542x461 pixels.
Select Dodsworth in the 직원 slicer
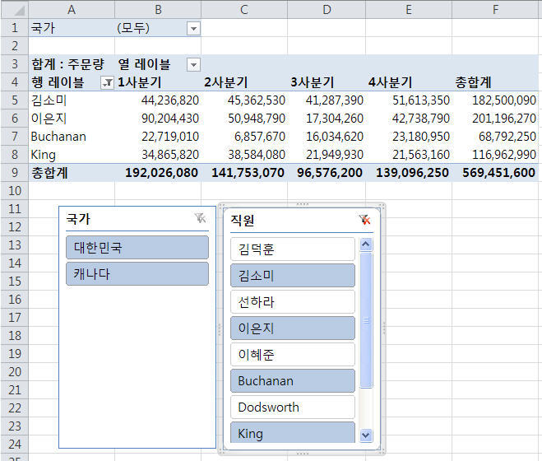point(293,407)
